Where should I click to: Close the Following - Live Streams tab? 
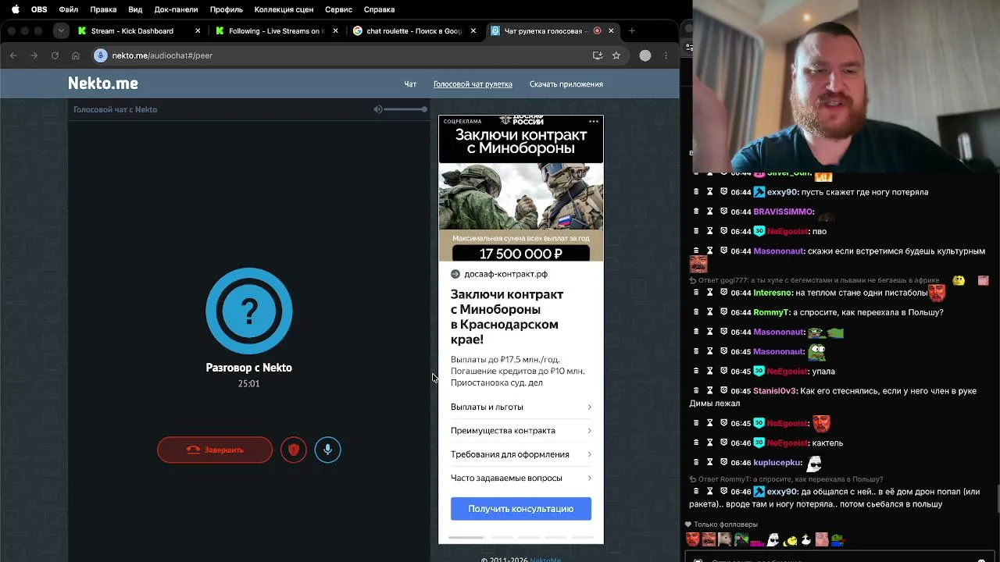336,31
